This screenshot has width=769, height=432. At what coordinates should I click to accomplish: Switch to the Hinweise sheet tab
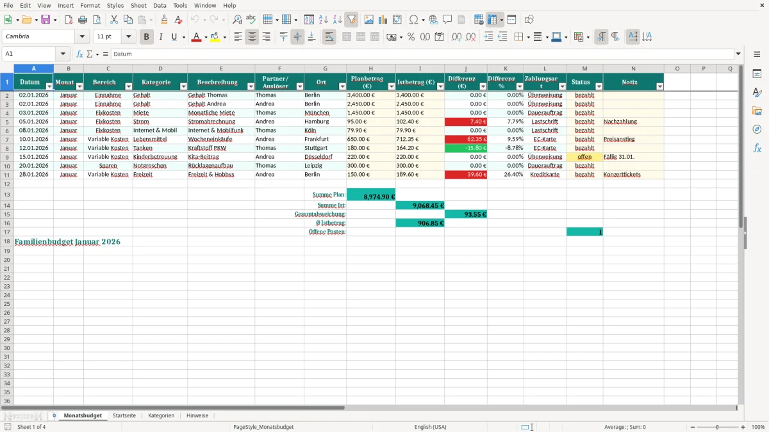click(197, 415)
